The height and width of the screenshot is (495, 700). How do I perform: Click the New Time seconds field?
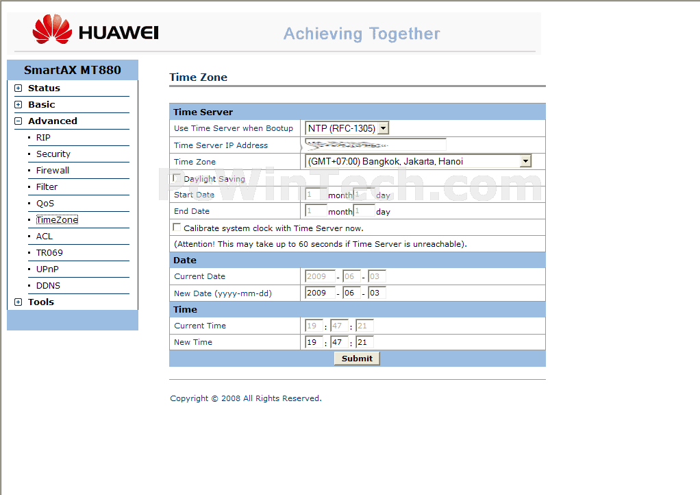[x=365, y=342]
